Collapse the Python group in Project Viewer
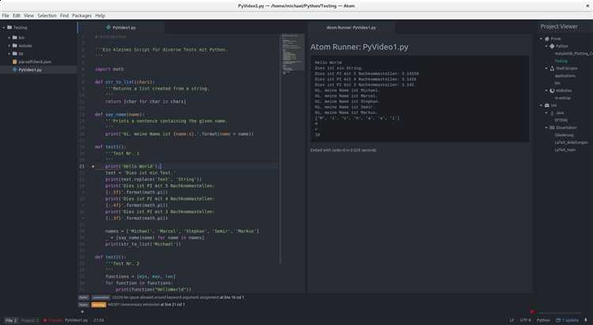 (546, 46)
